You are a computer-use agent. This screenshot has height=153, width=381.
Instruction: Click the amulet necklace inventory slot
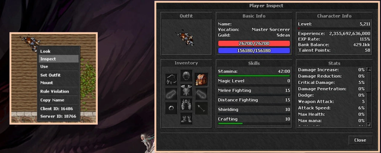171,80
